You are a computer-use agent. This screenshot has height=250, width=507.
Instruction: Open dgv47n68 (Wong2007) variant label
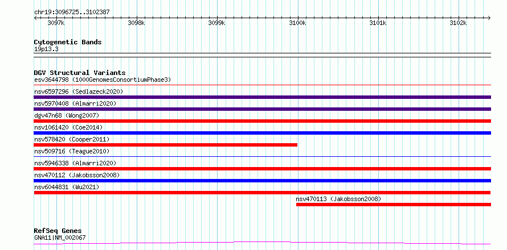pos(67,115)
